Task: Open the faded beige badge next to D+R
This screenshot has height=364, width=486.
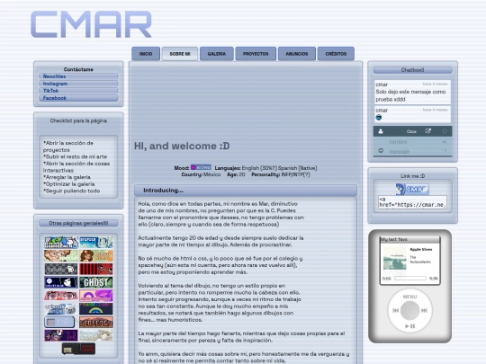Action: [x=96, y=335]
